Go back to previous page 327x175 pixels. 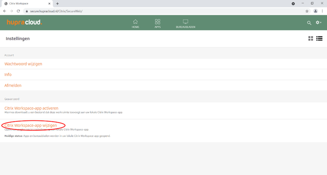[4, 11]
